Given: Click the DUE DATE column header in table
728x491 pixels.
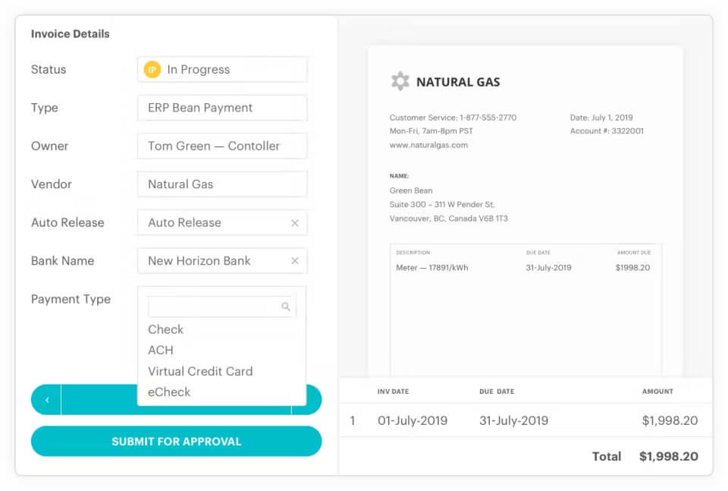Looking at the screenshot, I should (x=497, y=392).
